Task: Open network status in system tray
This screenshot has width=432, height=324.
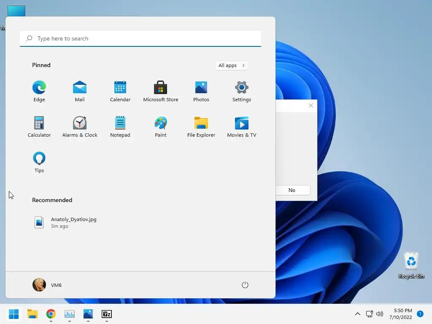Action: [369, 314]
